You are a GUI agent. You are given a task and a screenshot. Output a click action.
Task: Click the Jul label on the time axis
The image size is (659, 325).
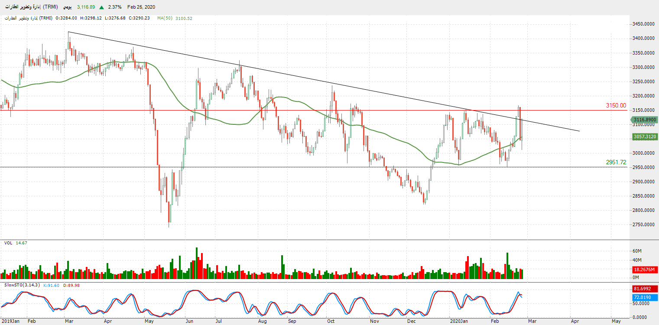click(x=219, y=322)
